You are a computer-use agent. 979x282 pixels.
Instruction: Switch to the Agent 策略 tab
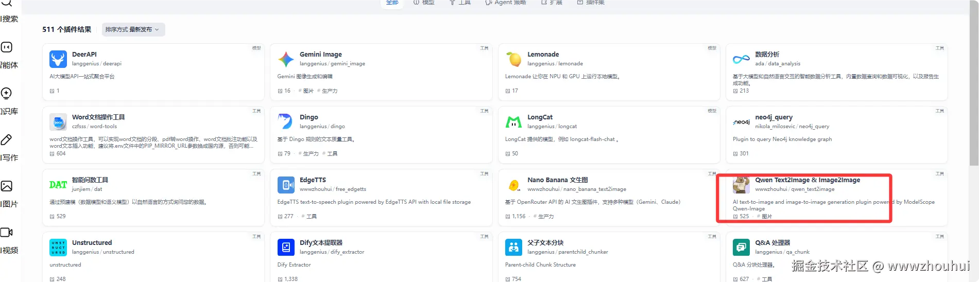click(506, 3)
